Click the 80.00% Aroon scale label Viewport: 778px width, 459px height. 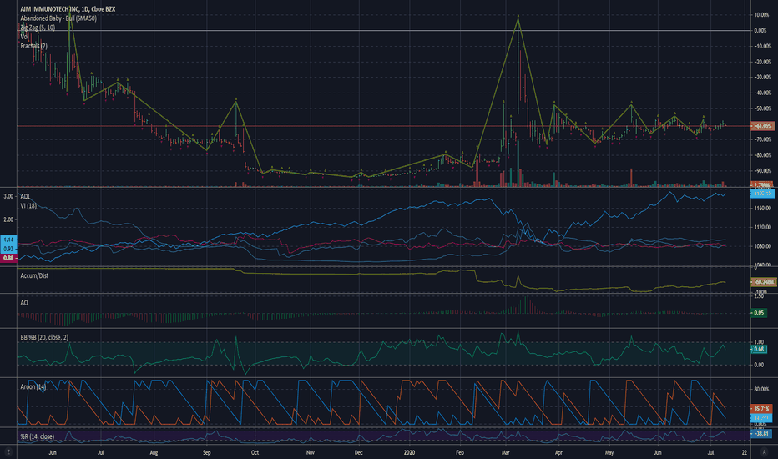(761, 390)
